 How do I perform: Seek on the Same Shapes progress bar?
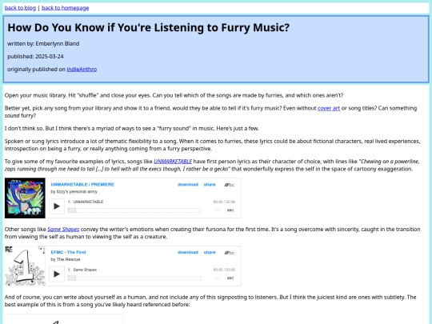click(x=134, y=278)
